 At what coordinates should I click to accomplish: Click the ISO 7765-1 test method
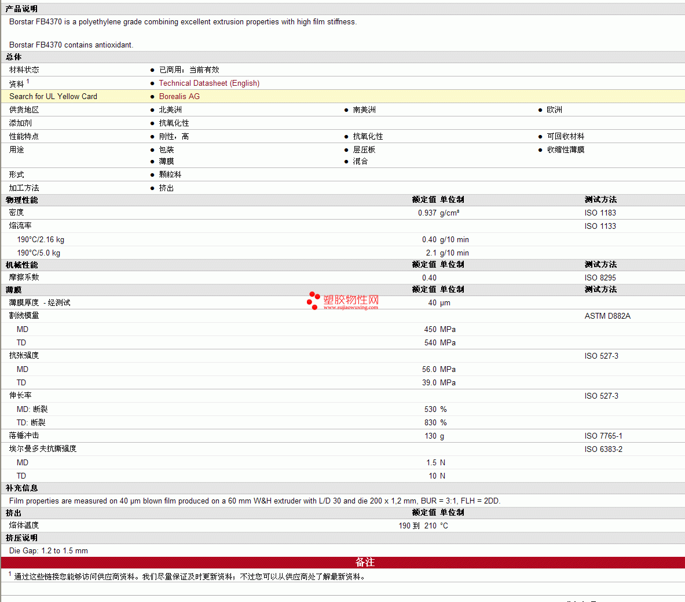(603, 436)
